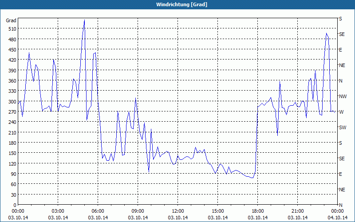The image size is (355, 222).
Task: Click the 06:00 time axis label
Action: click(98, 211)
